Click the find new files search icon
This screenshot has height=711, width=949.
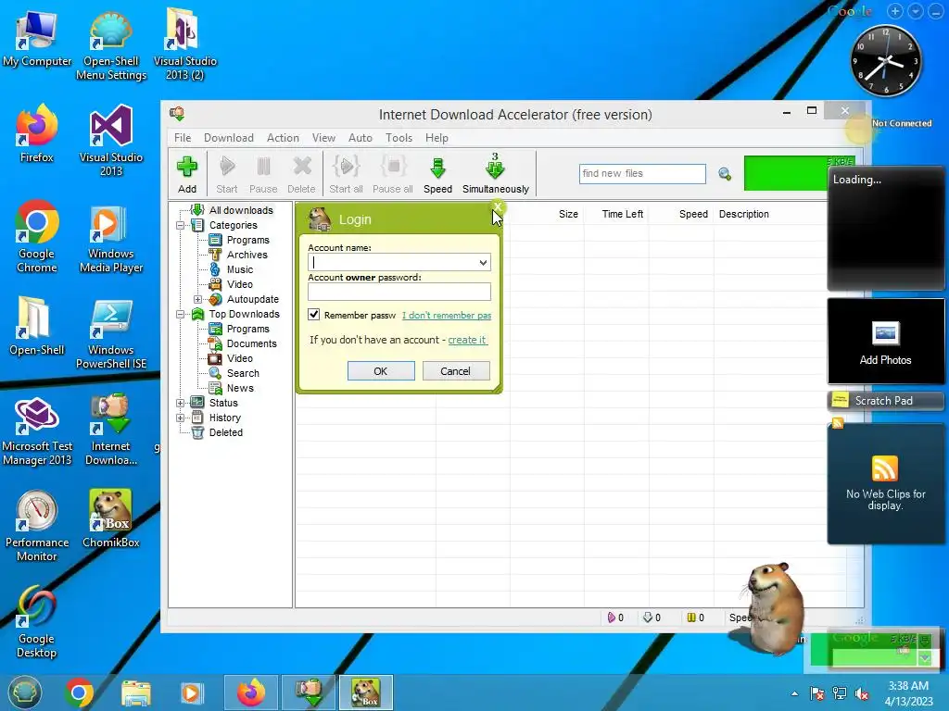click(725, 174)
